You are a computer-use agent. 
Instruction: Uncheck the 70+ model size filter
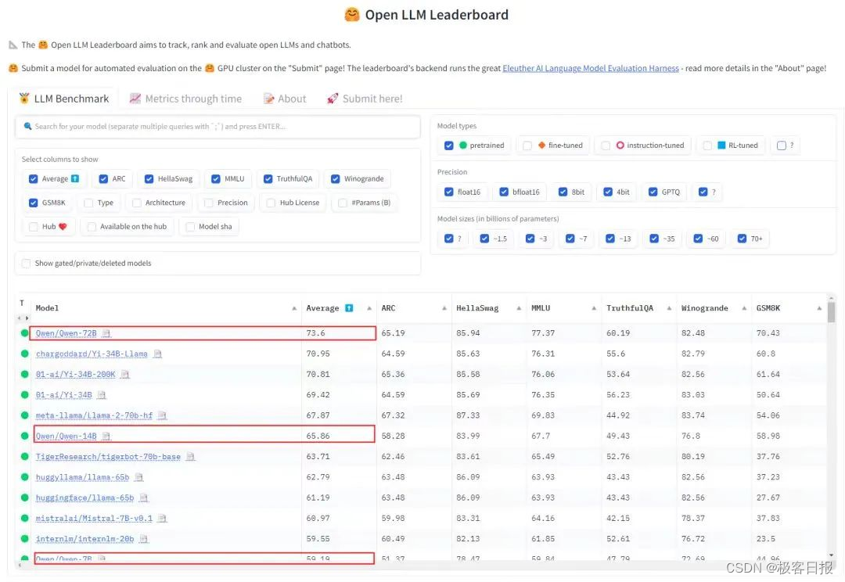(742, 239)
